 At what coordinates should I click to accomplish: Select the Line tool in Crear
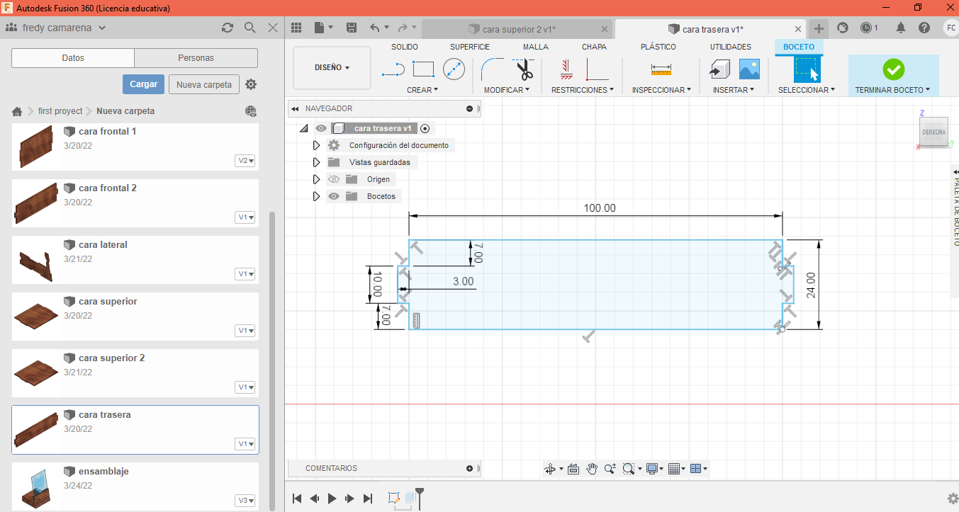pos(392,69)
